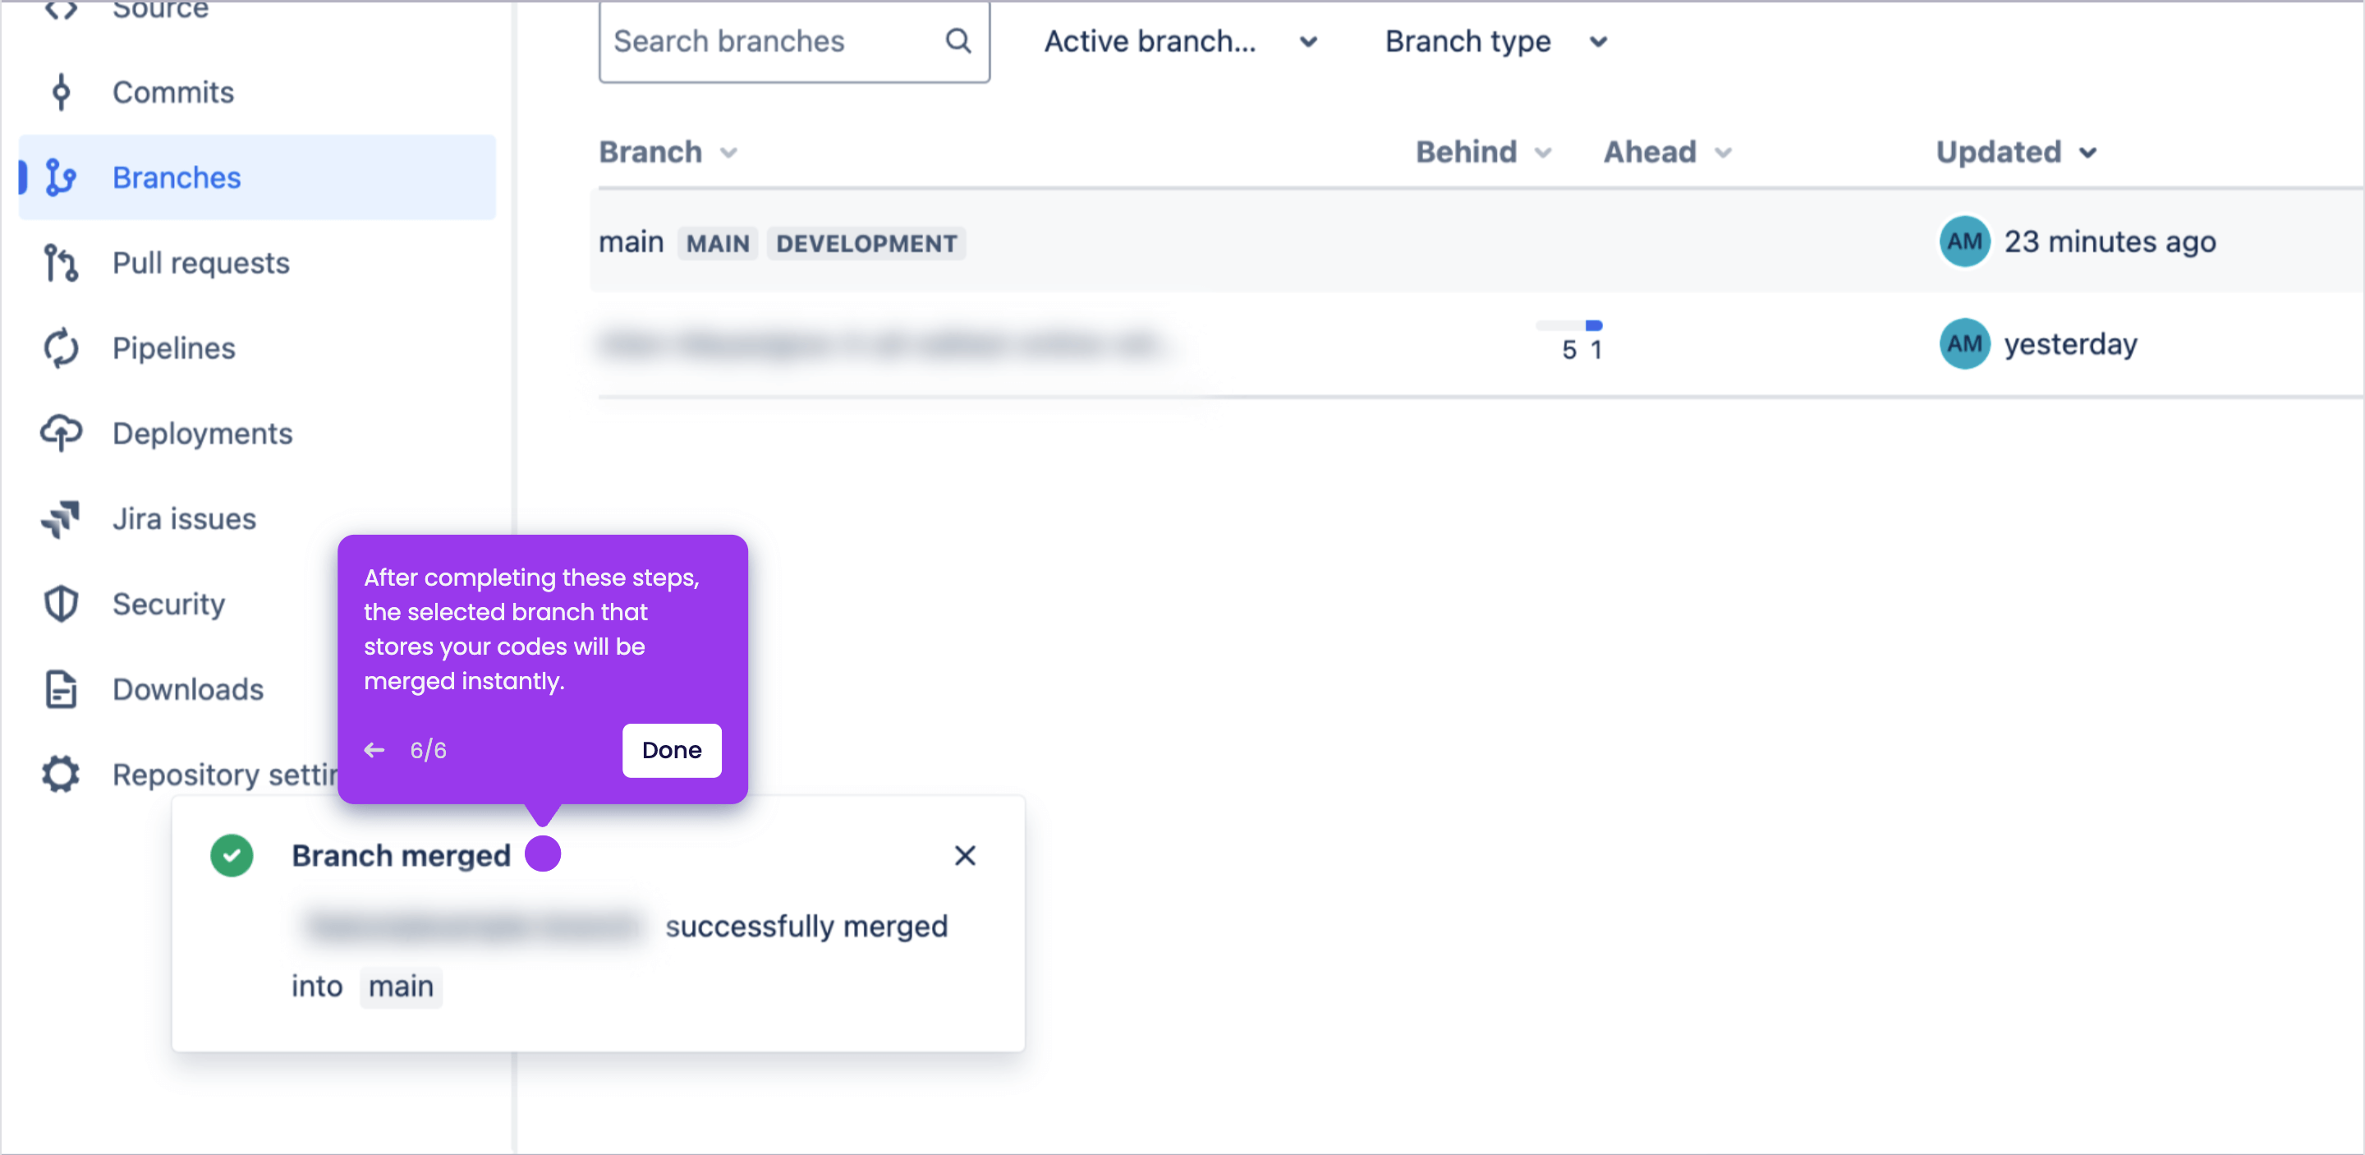Image resolution: width=2365 pixels, height=1155 pixels.
Task: Click AM avatar beside yesterday
Action: click(1963, 343)
